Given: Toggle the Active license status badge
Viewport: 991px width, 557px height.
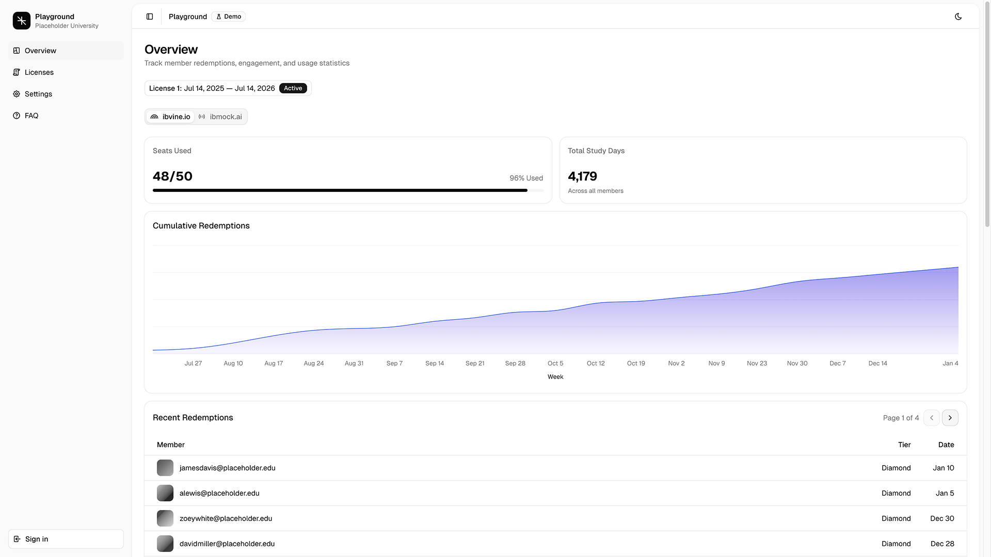Looking at the screenshot, I should click(293, 88).
